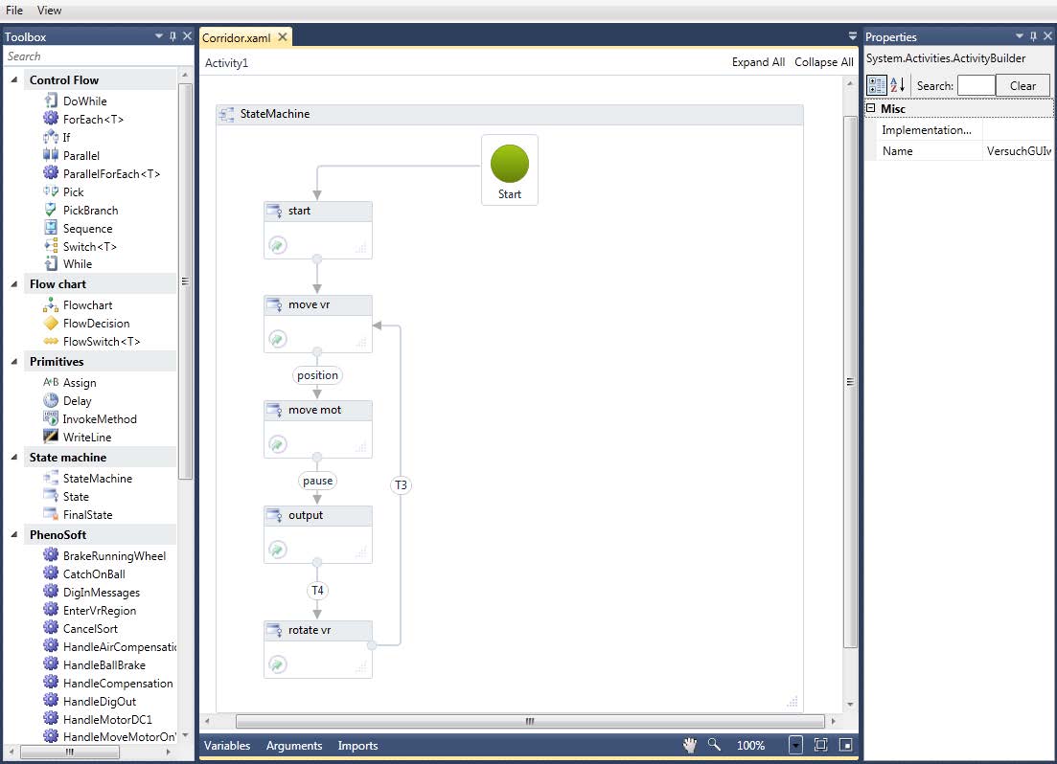Collapse the Misc properties section
This screenshot has width=1057, height=764.
coord(870,109)
